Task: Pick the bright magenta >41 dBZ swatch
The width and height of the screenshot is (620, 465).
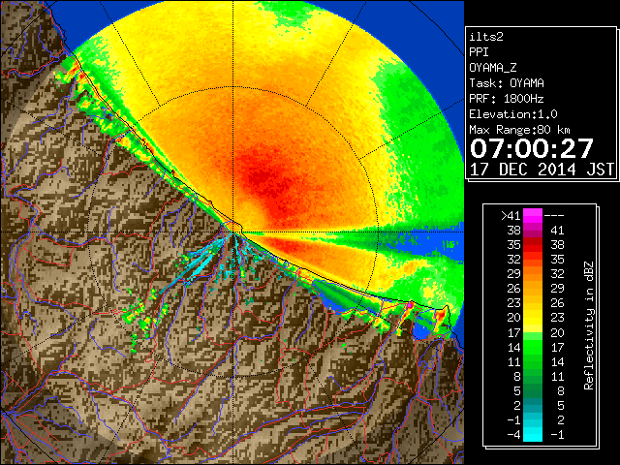Action: tap(533, 216)
